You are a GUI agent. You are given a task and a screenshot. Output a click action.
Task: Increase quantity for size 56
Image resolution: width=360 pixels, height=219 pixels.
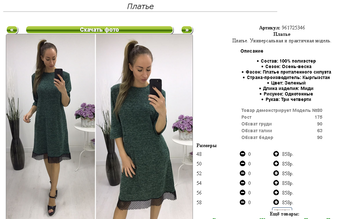276,193
